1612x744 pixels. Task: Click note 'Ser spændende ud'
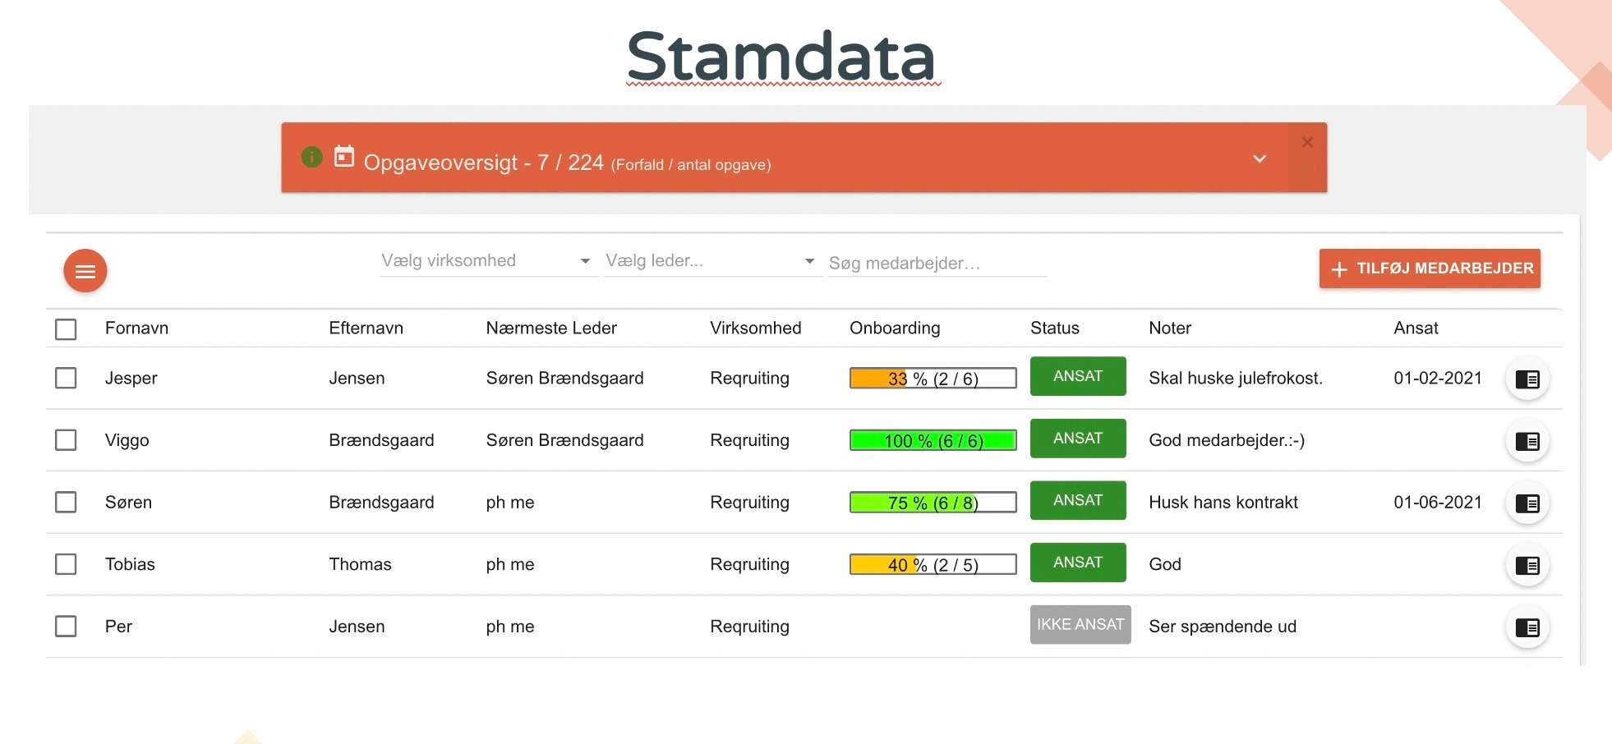[x=1223, y=627]
